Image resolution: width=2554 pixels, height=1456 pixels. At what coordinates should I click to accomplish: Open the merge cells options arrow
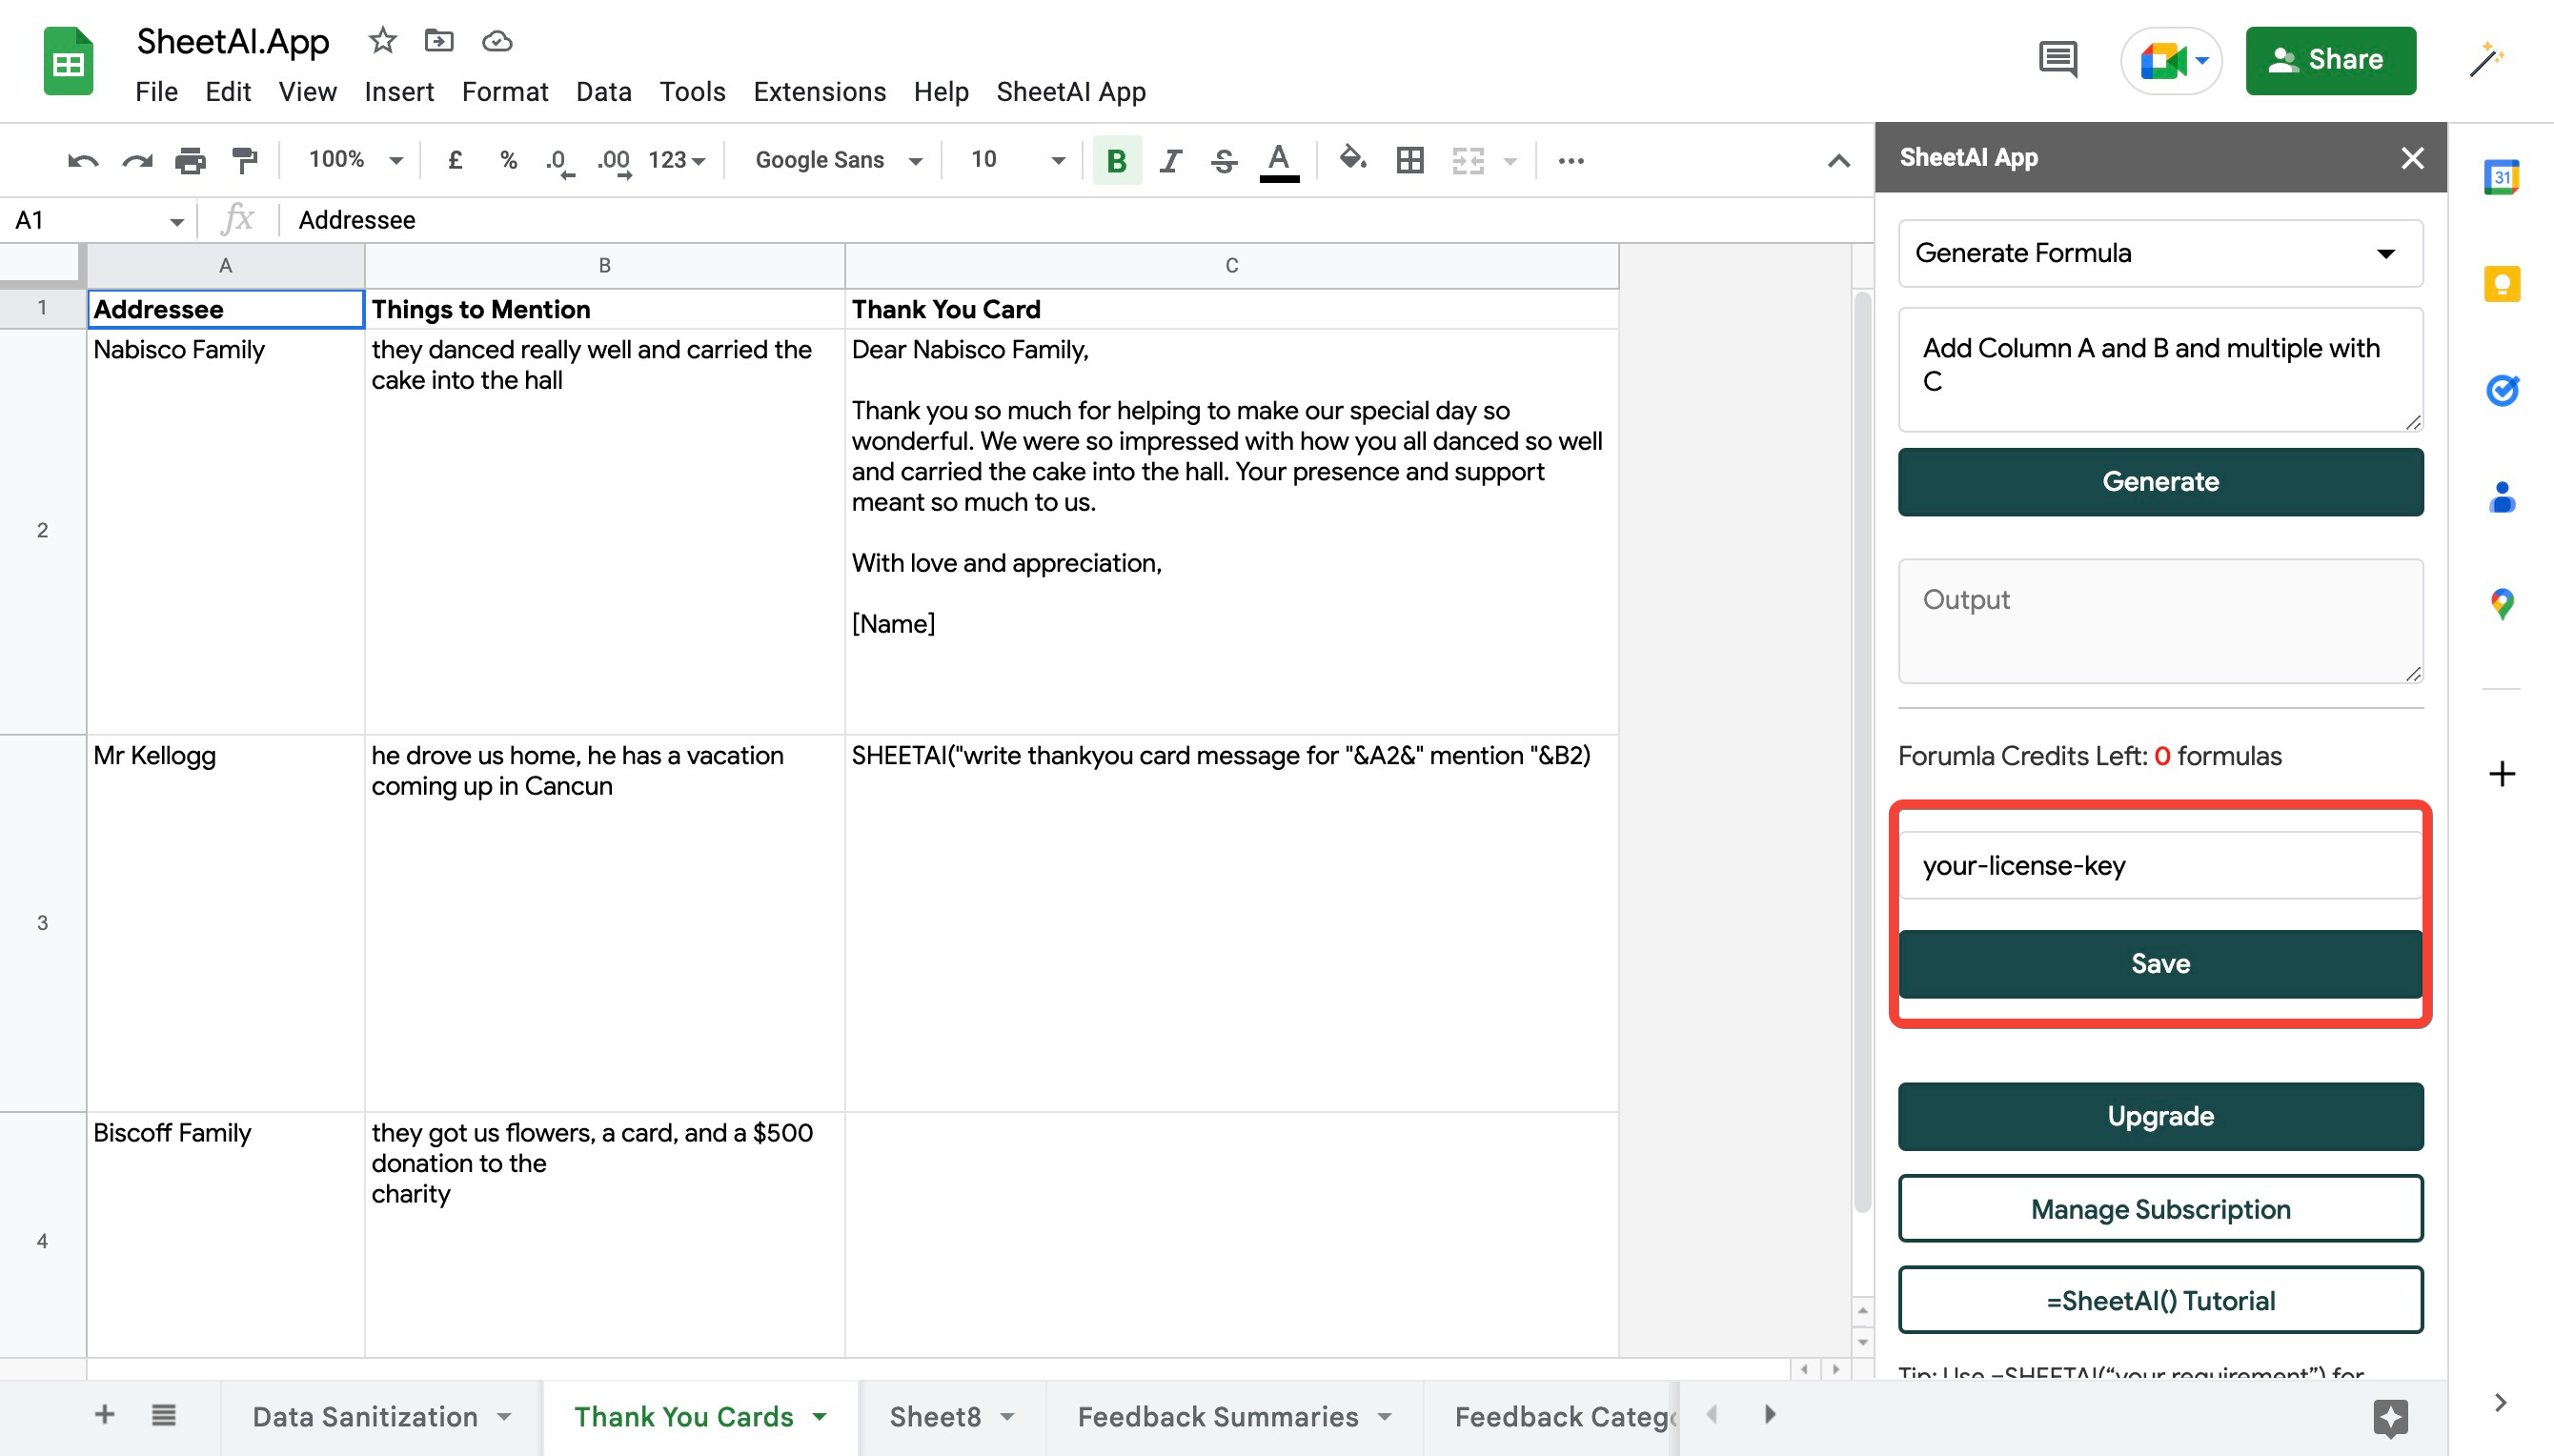coord(1511,161)
